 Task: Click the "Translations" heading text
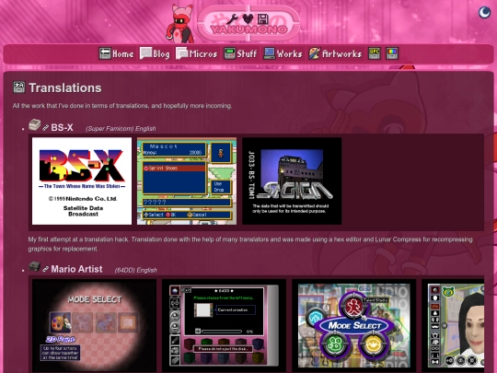(65, 87)
